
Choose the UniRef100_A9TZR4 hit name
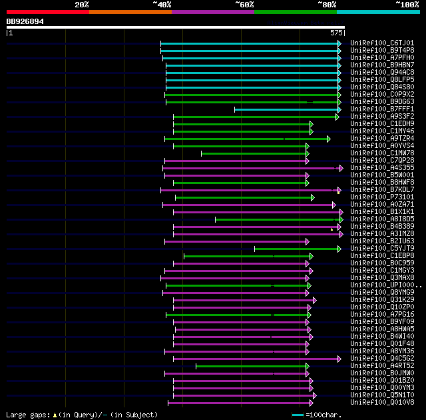click(x=382, y=139)
